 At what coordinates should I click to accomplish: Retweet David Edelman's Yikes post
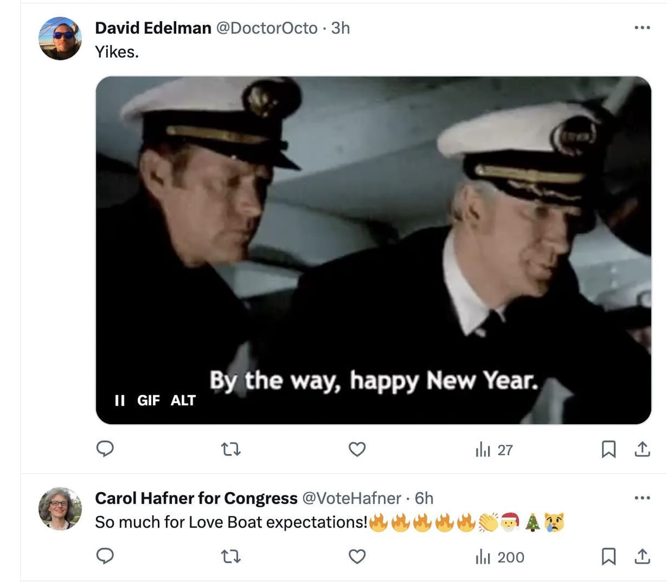[x=231, y=449]
